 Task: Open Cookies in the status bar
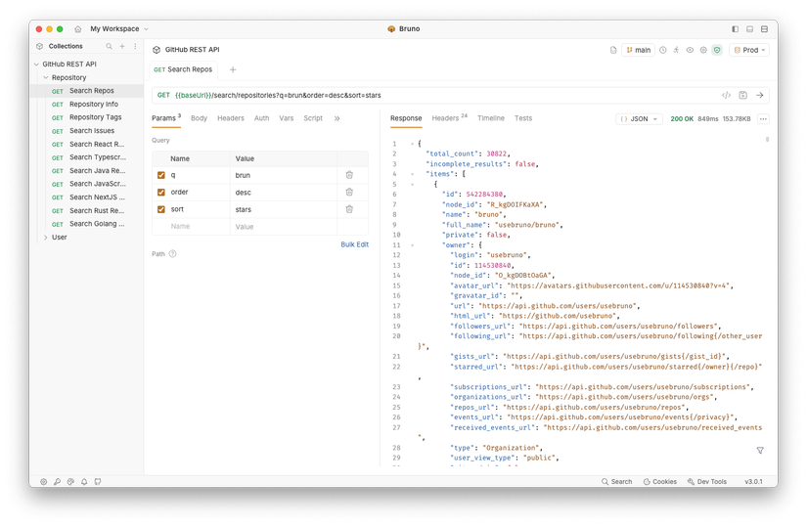click(x=660, y=482)
